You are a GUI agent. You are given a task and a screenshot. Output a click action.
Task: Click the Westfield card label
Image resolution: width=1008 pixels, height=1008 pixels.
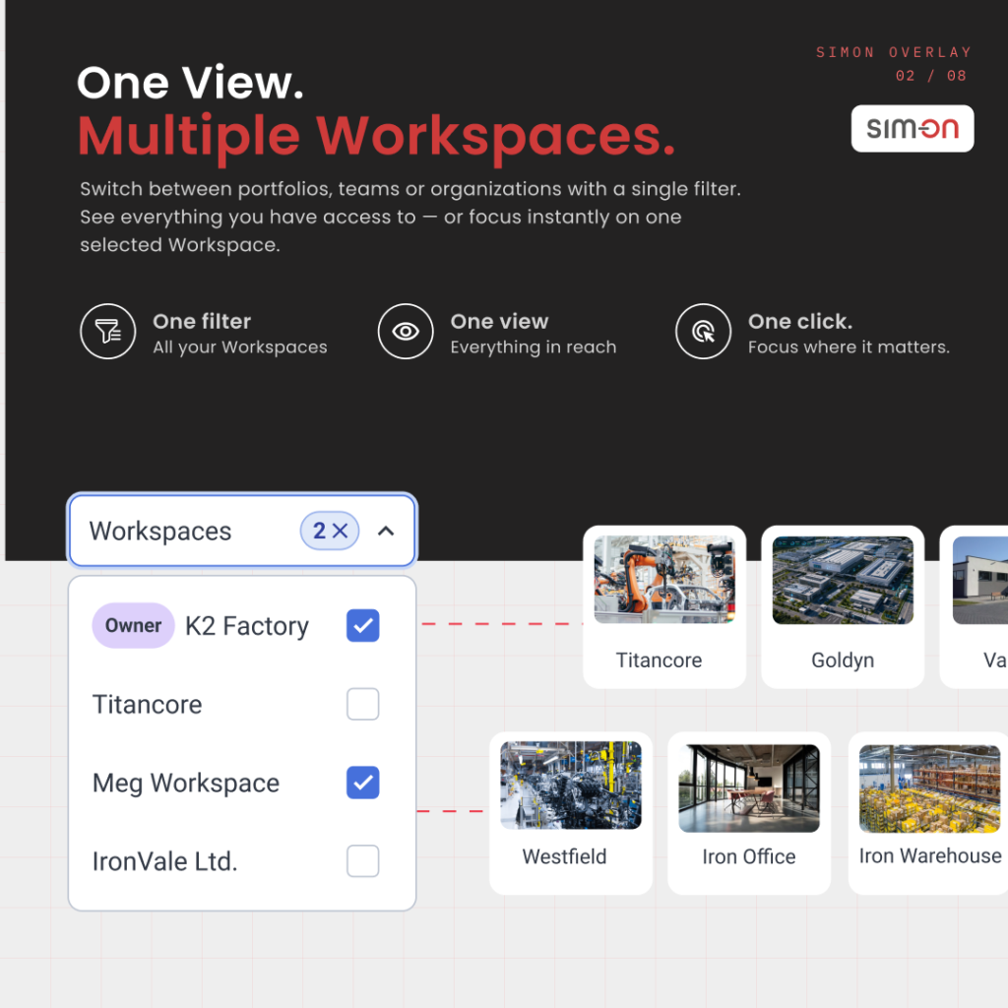[x=564, y=856]
